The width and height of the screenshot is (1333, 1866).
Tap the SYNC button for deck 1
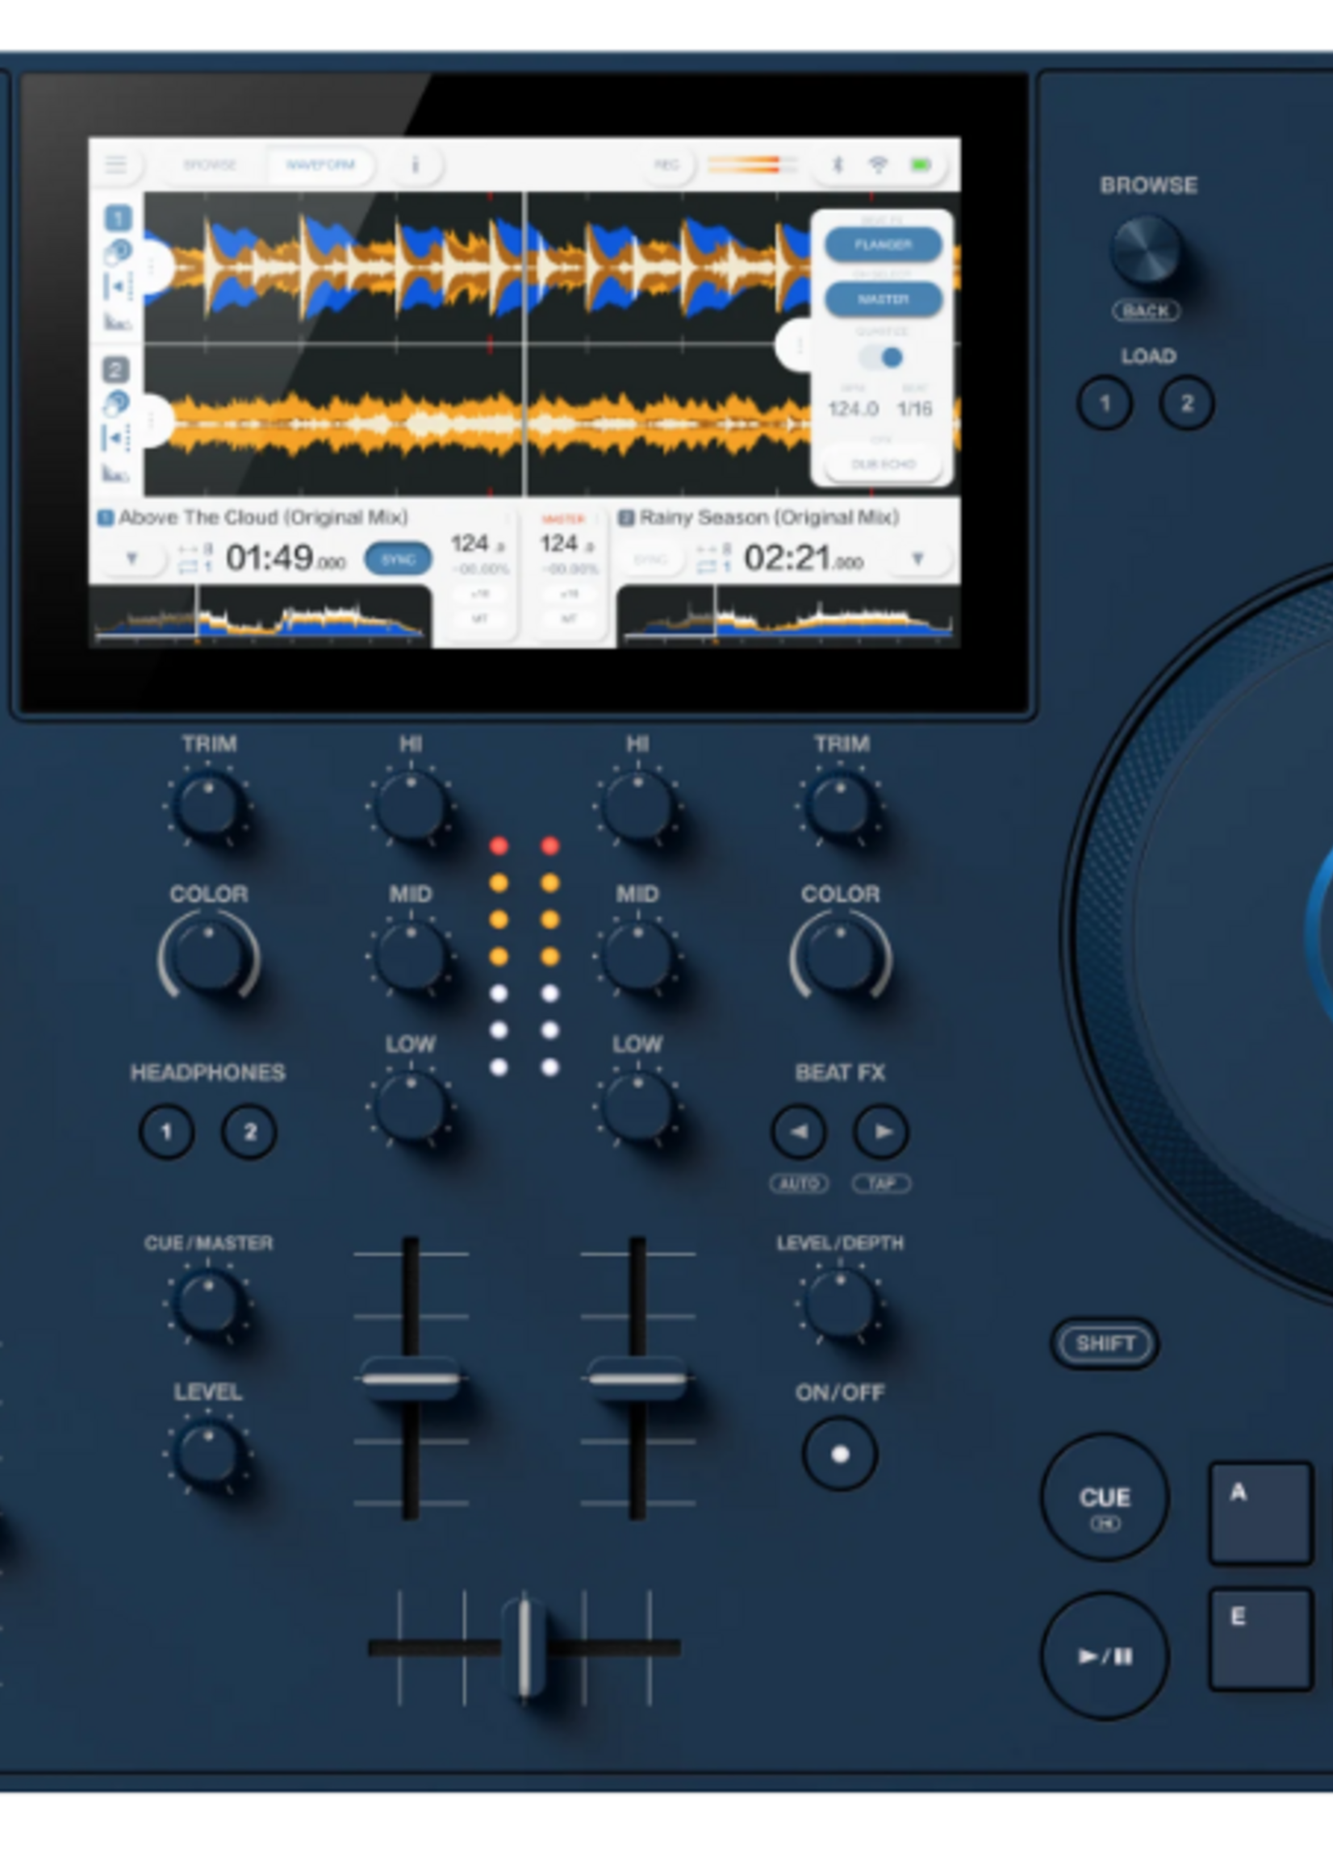398,559
